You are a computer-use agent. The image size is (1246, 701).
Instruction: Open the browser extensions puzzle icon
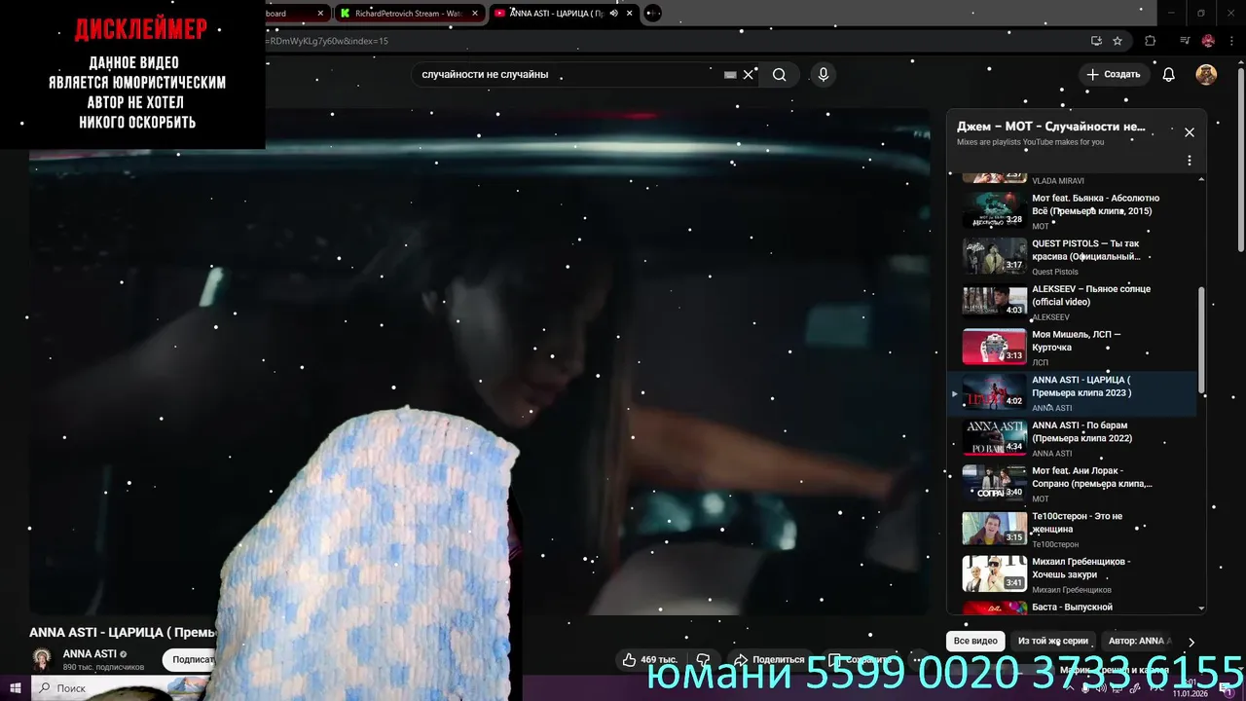[1151, 41]
